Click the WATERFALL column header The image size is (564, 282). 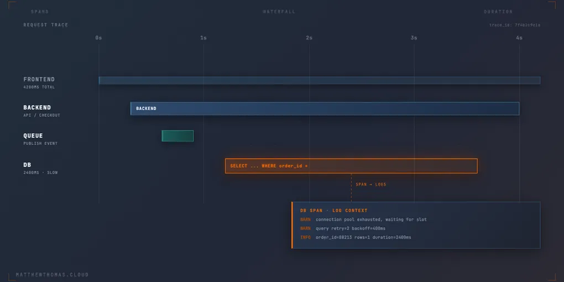(x=279, y=12)
